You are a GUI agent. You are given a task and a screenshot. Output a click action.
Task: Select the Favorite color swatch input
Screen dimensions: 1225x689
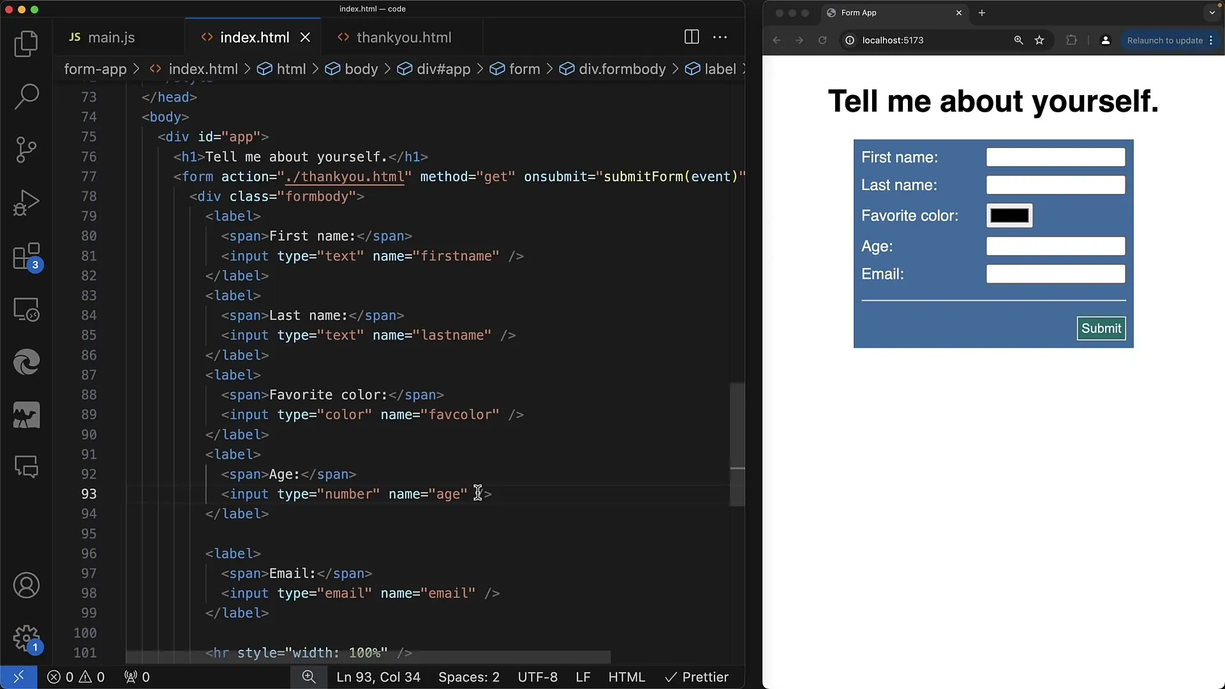1009,216
